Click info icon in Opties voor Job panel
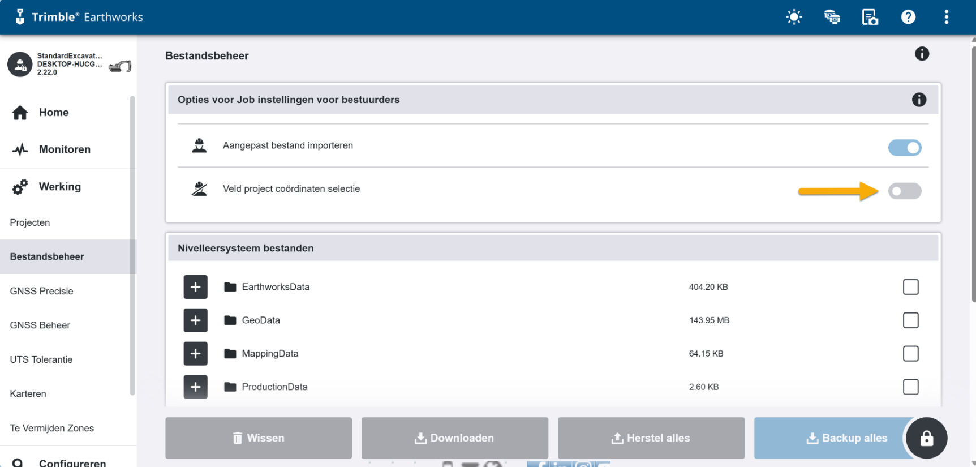Screen dimensions: 976x467 [x=919, y=100]
